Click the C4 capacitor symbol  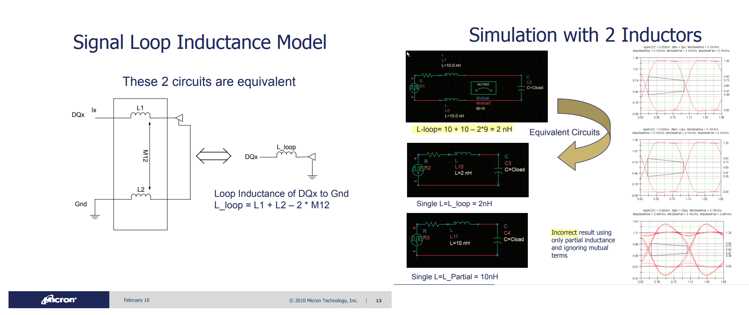click(x=497, y=240)
